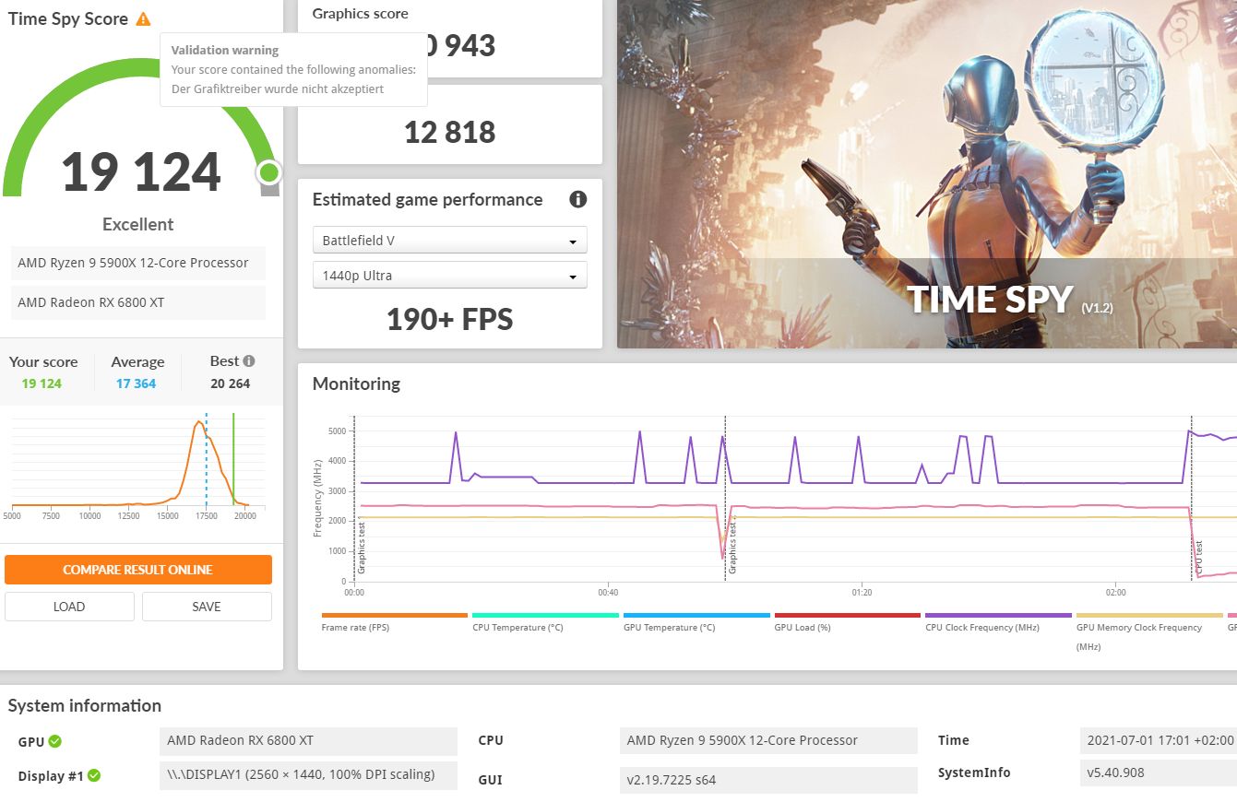
Task: Click the DISPLAY1 2560 × 1440 value
Action: pyautogui.click(x=308, y=774)
